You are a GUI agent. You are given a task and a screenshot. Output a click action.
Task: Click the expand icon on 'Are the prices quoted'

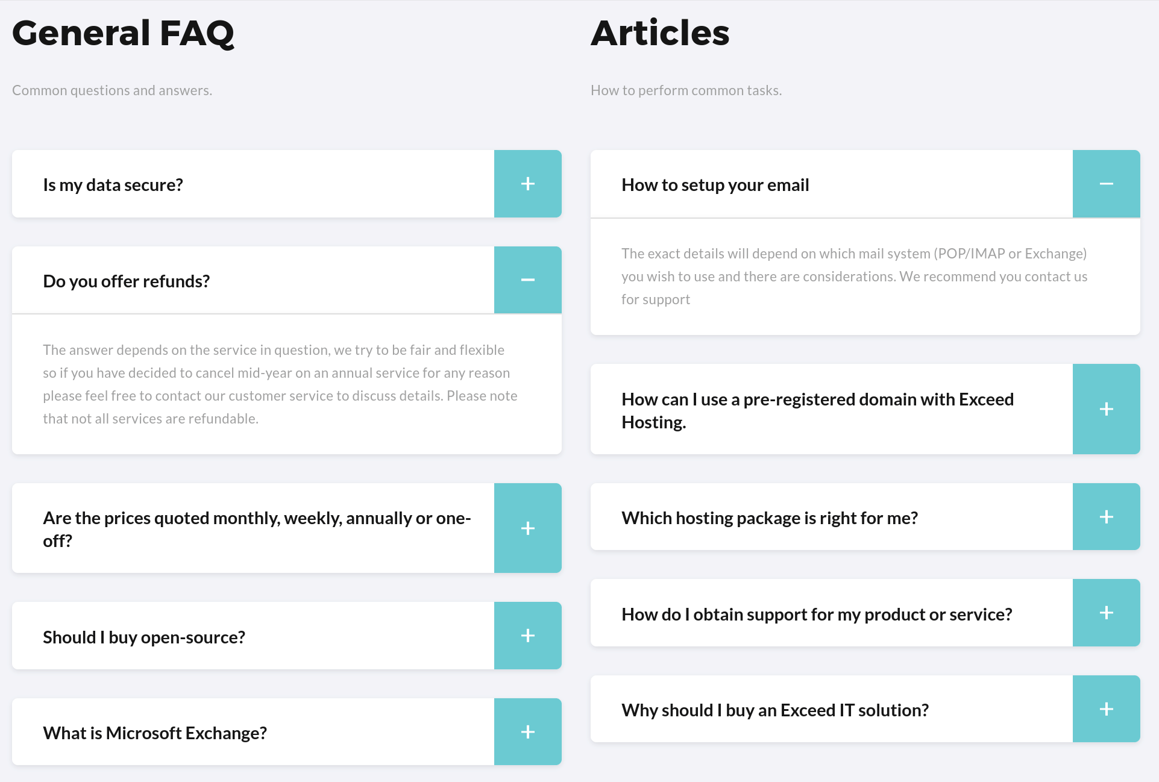[x=528, y=528]
